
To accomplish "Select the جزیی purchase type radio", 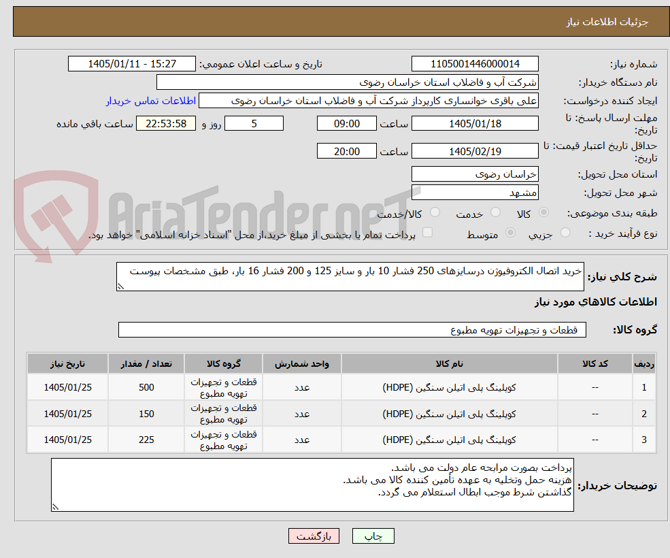I will 565,233.
